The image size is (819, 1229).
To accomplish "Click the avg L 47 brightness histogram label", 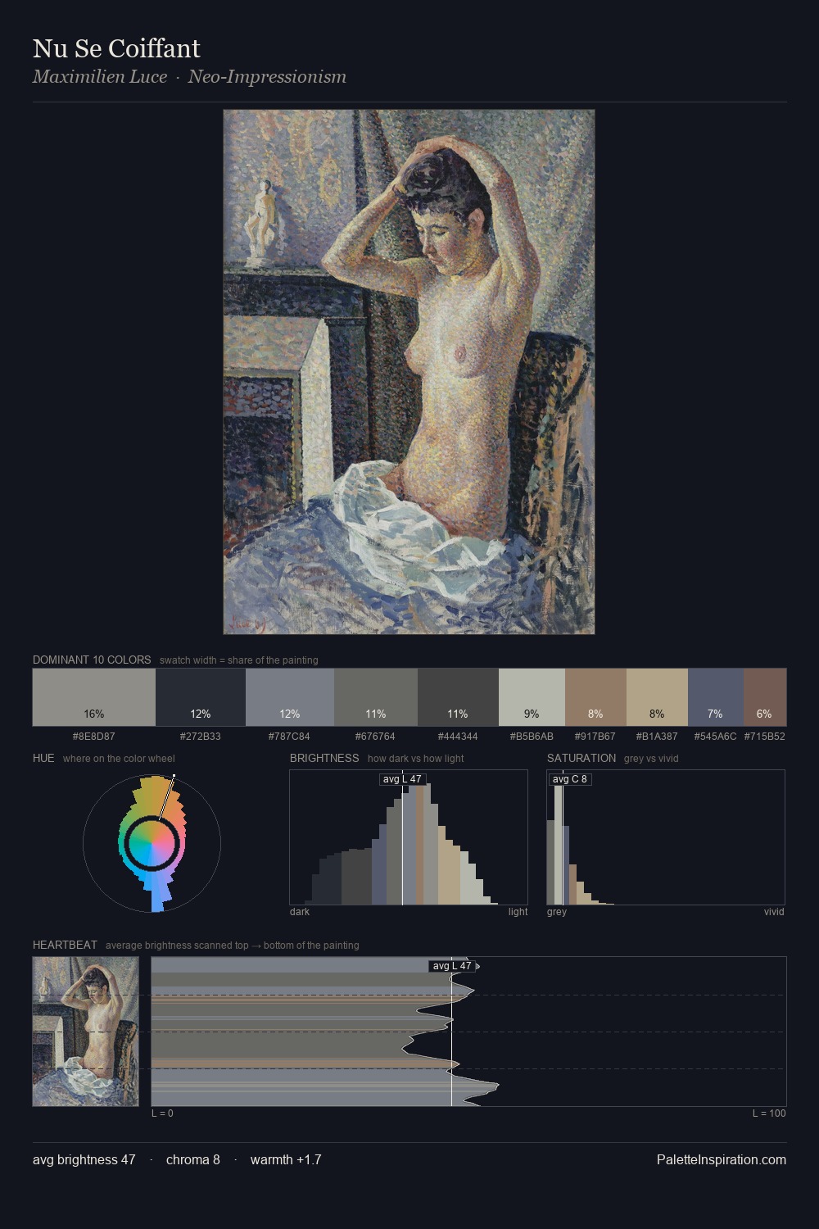I will tap(403, 779).
